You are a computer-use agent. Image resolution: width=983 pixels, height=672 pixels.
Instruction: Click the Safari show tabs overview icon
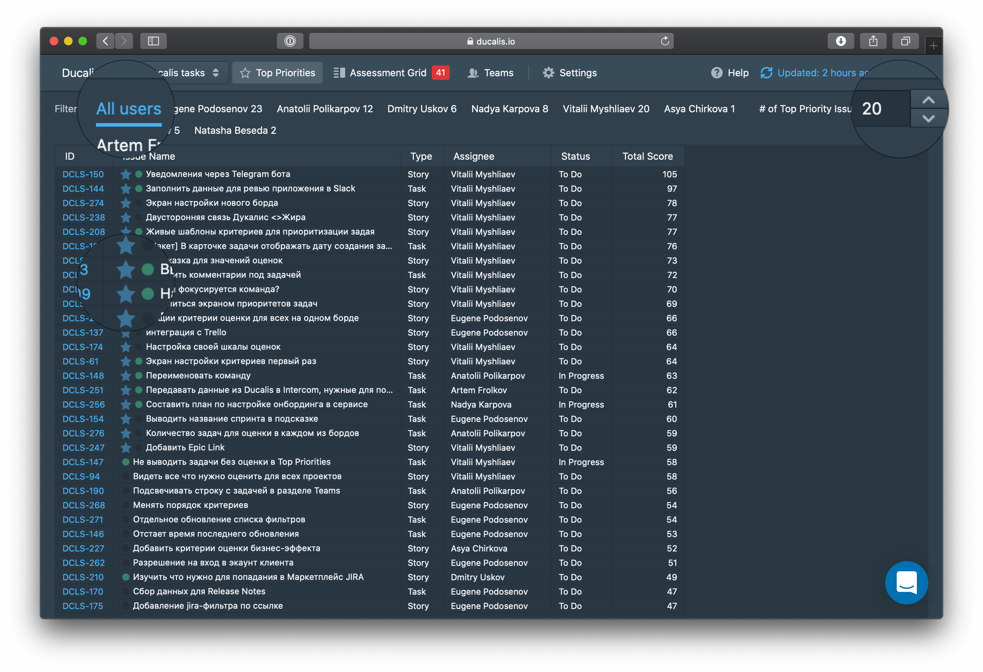click(905, 41)
